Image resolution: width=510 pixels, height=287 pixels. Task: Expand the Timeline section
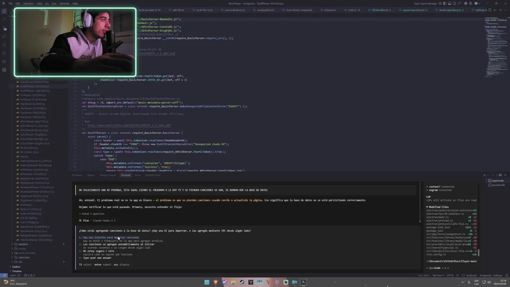(x=16, y=271)
